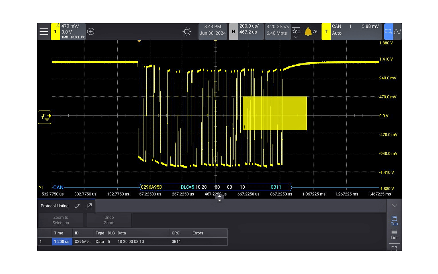Viewport: 438px width, 274px height.
Task: Click the waveform cursor swap icon
Action: pos(398,32)
